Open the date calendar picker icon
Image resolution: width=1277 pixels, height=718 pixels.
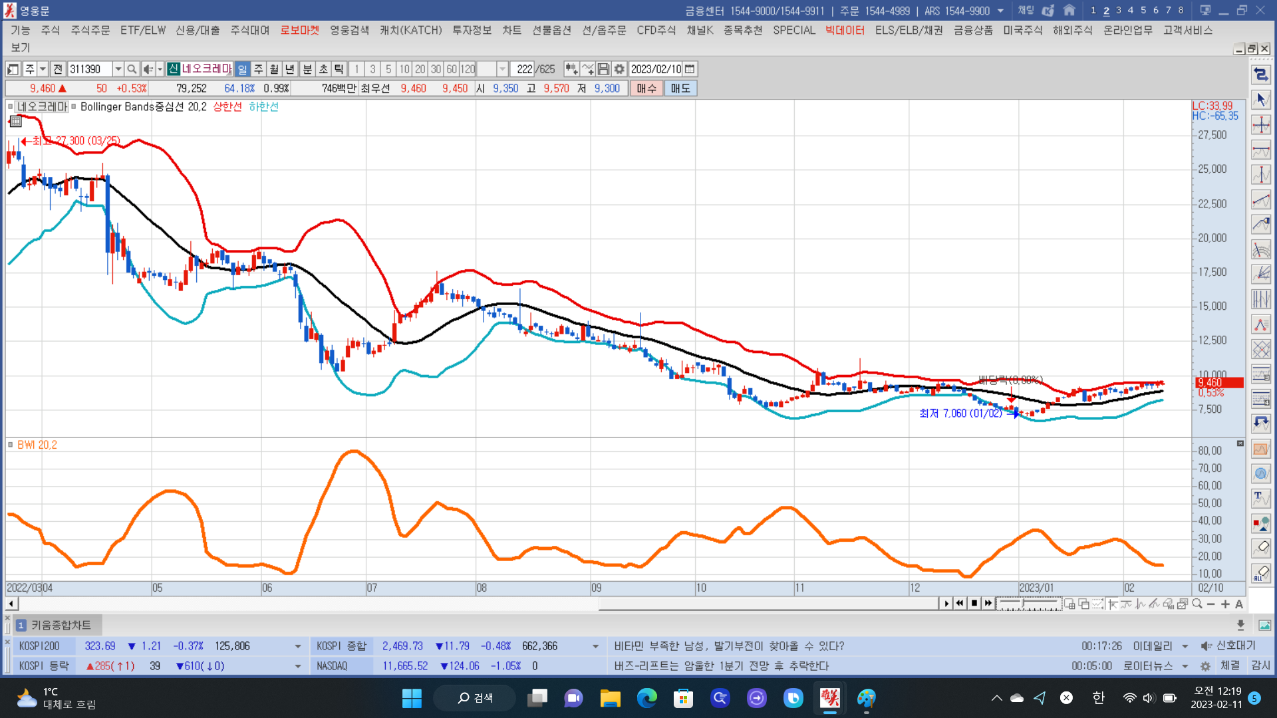coord(690,69)
